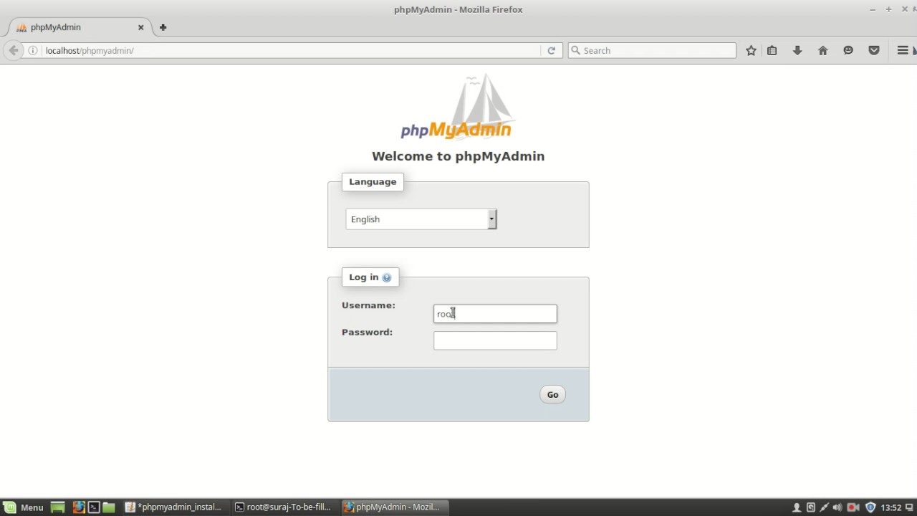Click the Username: label
The width and height of the screenshot is (917, 516).
368,305
